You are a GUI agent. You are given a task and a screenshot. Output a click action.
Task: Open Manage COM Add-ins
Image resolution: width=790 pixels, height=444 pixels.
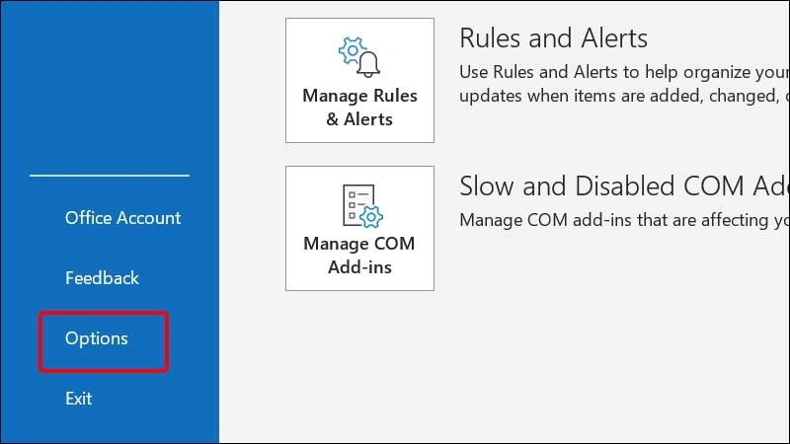(x=359, y=228)
